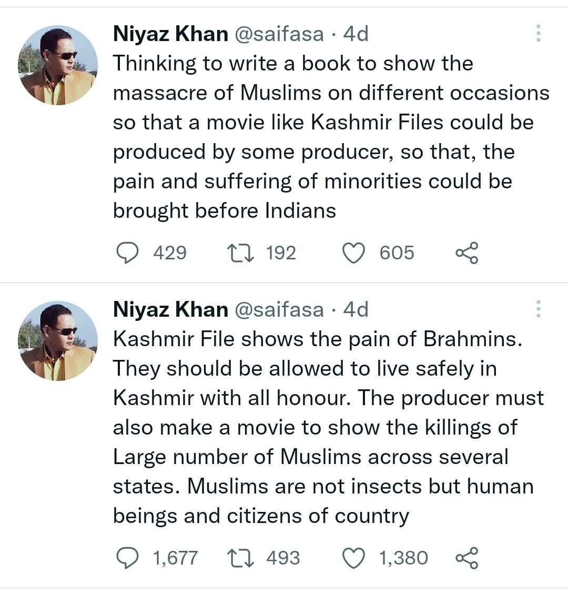Visit @saifasa handle in first tweet
The width and height of the screenshot is (568, 594).
pyautogui.click(x=279, y=34)
